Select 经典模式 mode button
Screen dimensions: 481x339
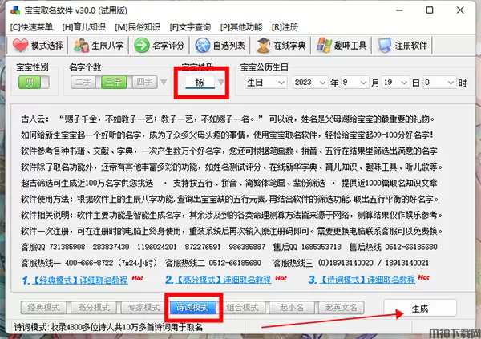(x=43, y=308)
